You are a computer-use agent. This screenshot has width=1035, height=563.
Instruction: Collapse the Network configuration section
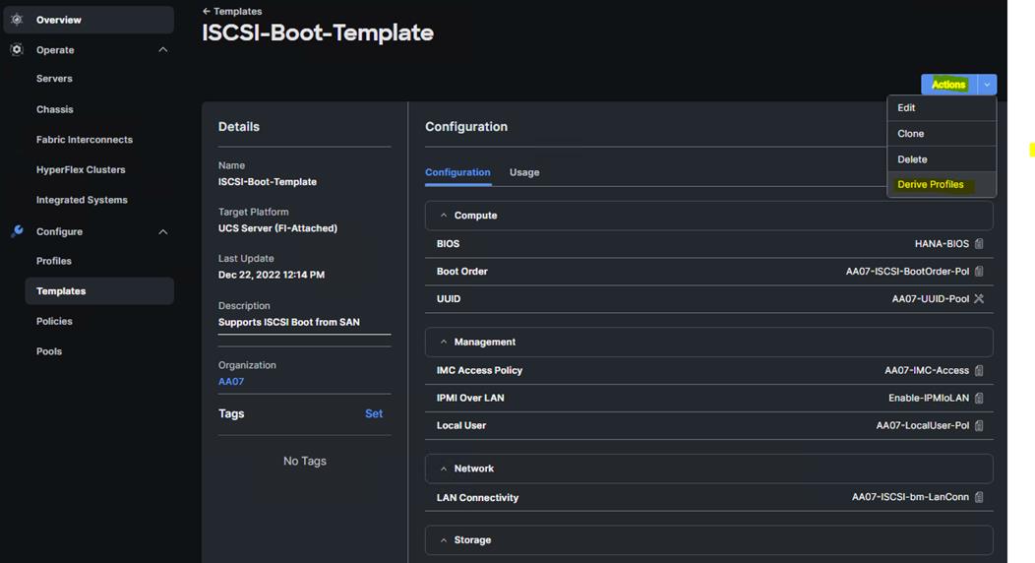444,469
